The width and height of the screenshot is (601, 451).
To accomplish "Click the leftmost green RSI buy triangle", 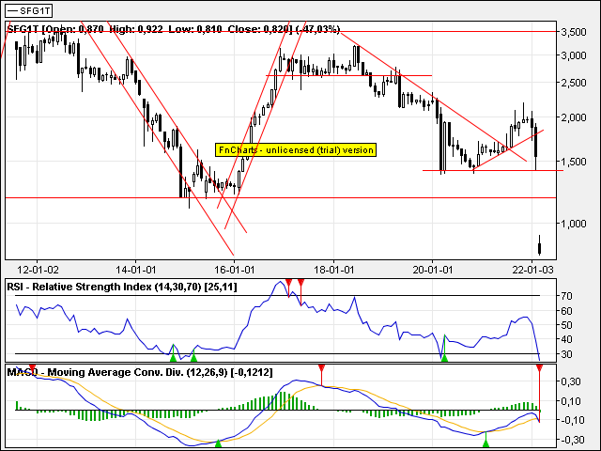I will point(173,358).
